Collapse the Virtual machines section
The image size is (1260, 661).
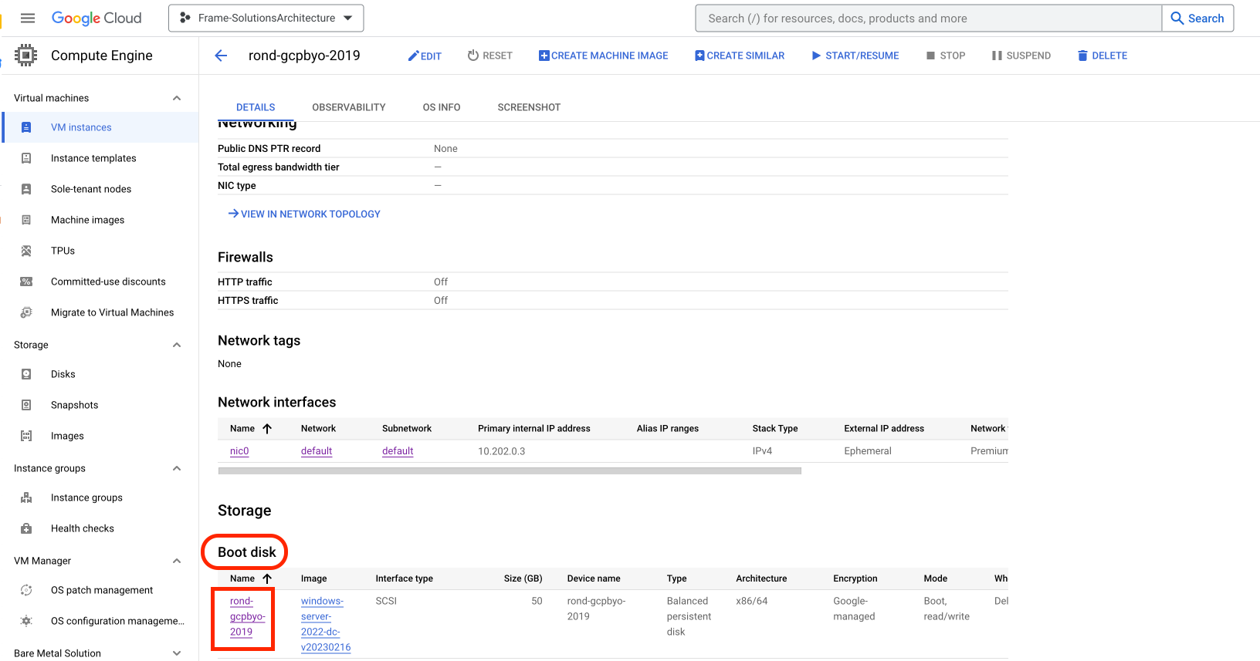point(177,98)
